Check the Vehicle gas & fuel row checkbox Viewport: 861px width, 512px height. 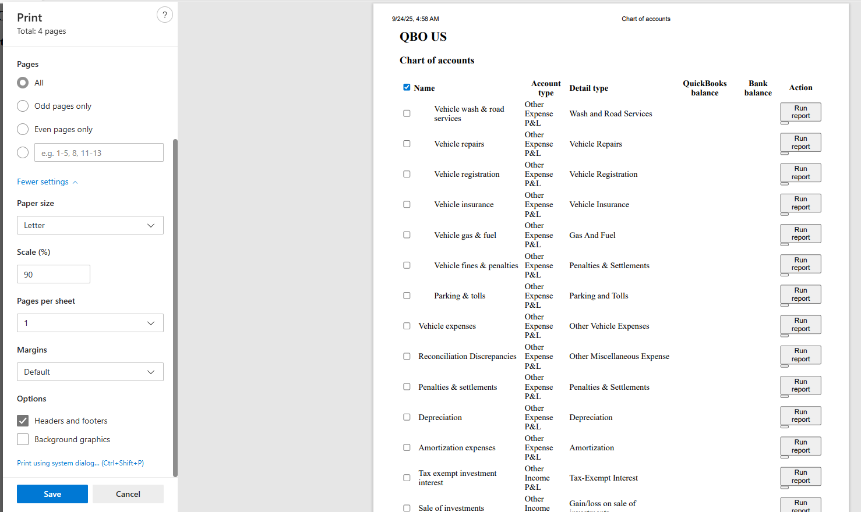[x=407, y=235]
